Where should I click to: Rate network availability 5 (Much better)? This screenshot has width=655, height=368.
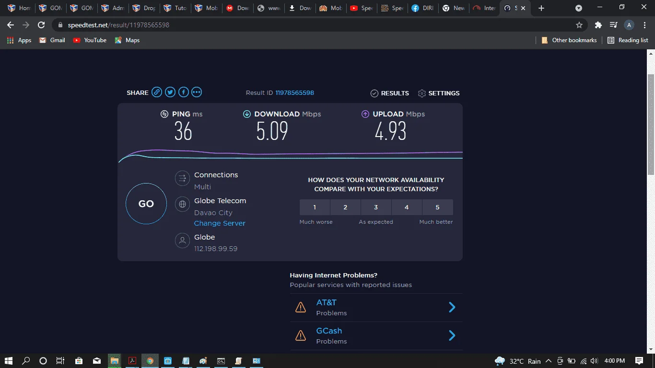pos(437,207)
